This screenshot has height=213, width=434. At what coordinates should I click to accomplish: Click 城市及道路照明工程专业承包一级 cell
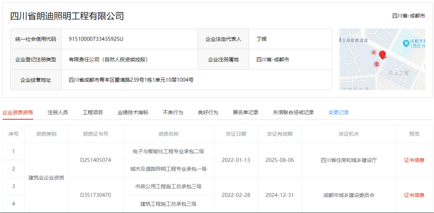click(x=168, y=169)
